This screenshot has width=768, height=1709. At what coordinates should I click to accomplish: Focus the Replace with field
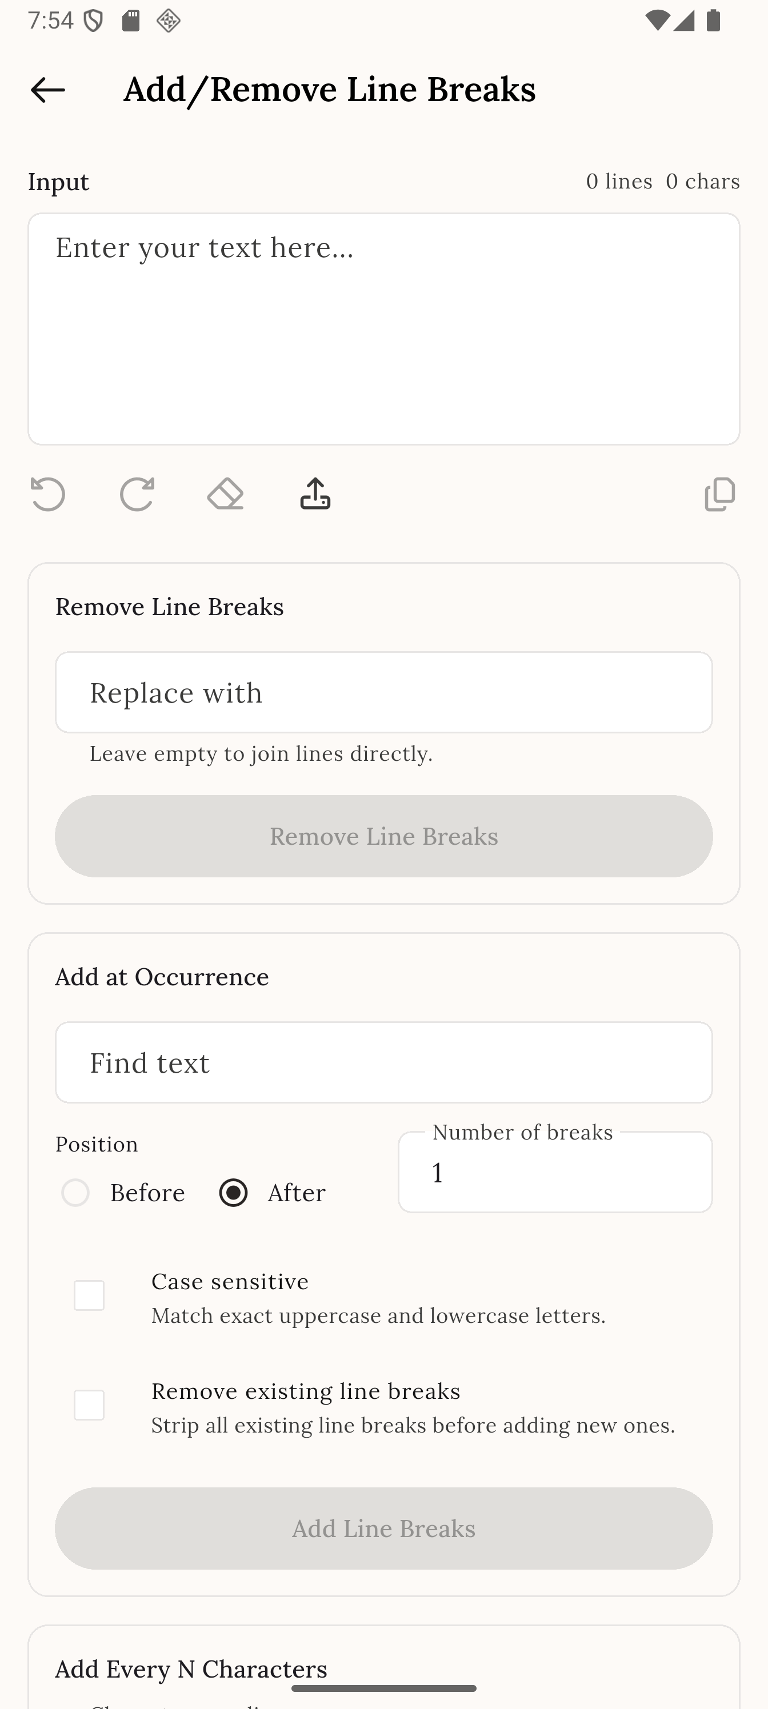(x=383, y=692)
